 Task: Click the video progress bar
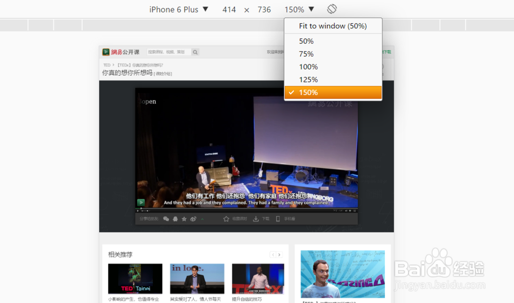click(246, 208)
